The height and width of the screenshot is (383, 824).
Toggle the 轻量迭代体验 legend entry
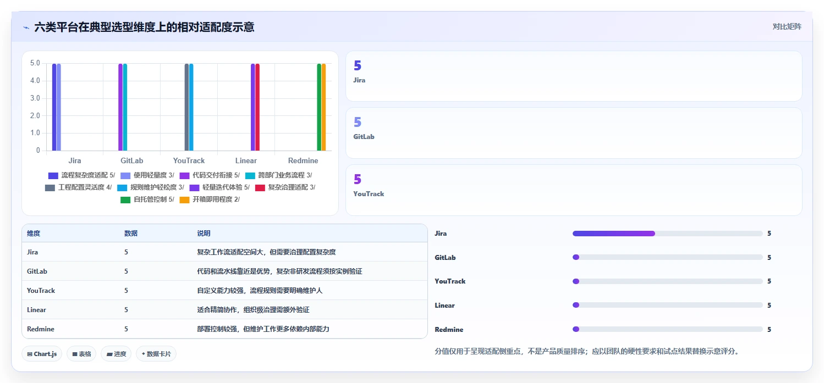[219, 187]
